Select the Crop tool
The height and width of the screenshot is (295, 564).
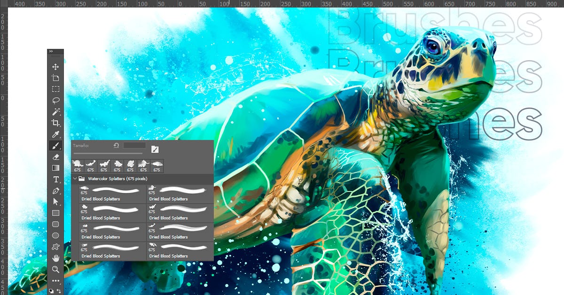(55, 123)
